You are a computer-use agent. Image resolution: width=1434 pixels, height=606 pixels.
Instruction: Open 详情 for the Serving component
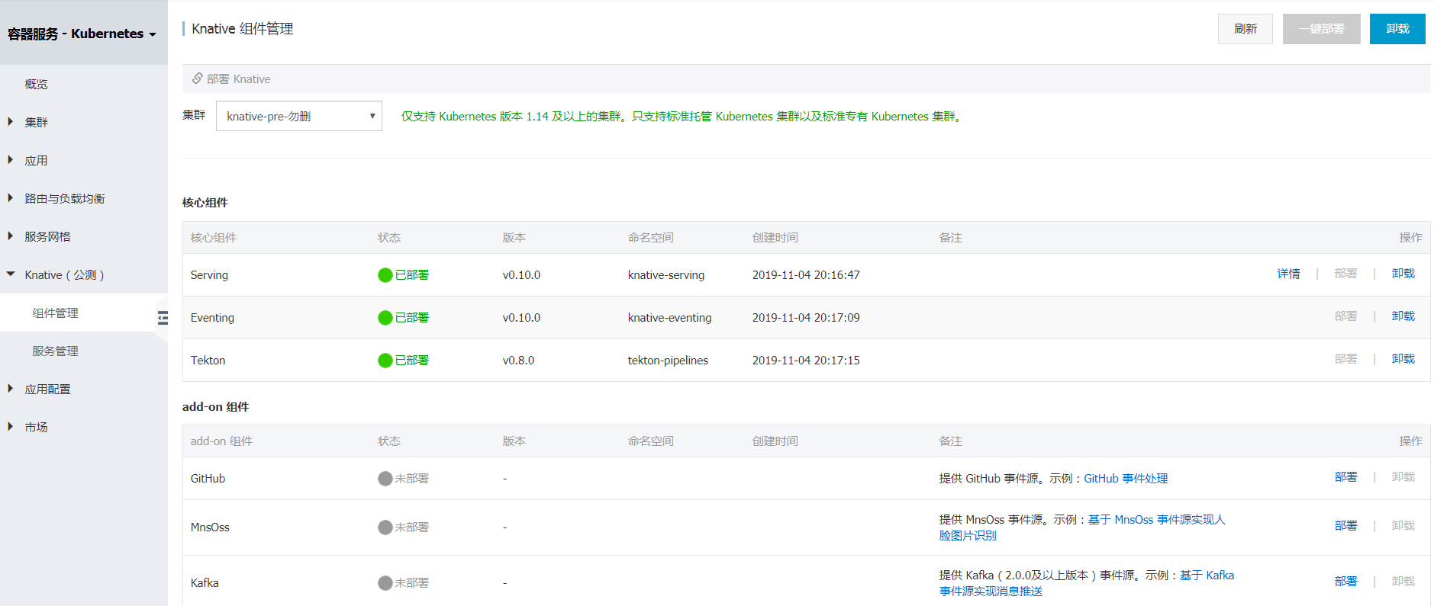click(x=1289, y=274)
